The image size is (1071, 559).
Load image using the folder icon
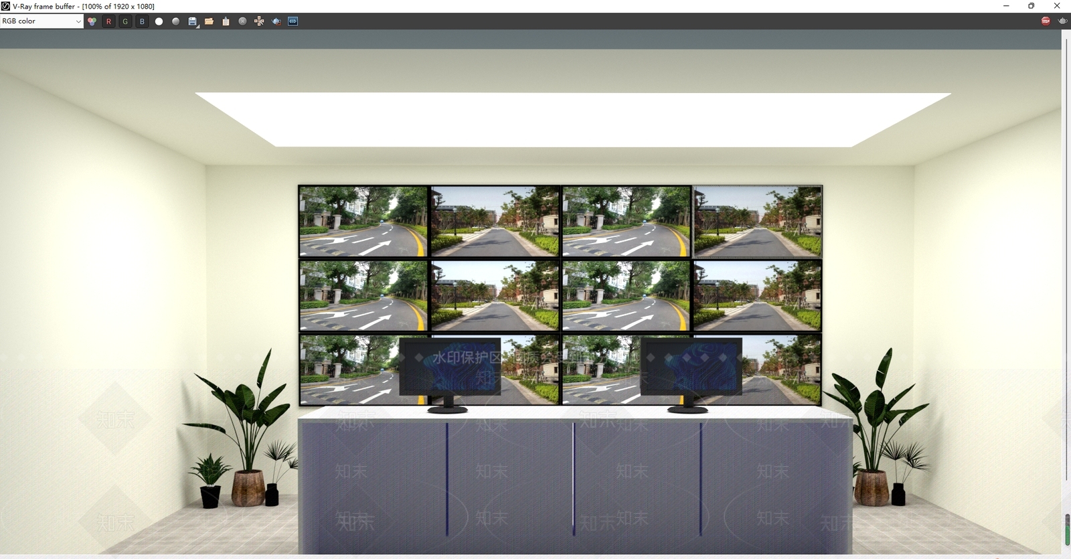(x=209, y=21)
